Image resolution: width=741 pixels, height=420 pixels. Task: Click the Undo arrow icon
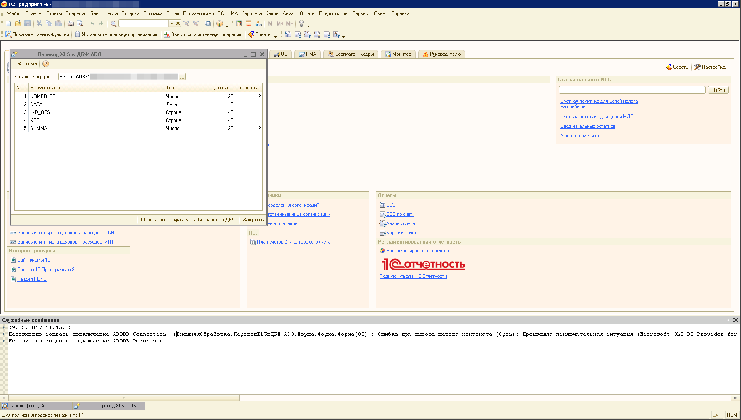coord(92,23)
